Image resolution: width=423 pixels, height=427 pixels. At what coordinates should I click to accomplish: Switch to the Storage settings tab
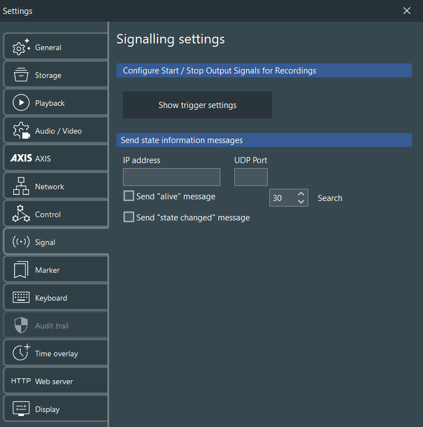click(x=56, y=75)
